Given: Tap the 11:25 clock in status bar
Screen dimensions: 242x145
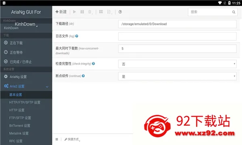Looking at the screenshot, I should click(x=236, y=3).
